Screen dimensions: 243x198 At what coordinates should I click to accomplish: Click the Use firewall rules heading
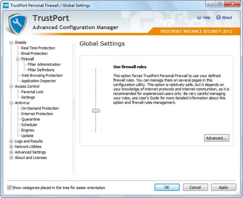click(x=130, y=67)
